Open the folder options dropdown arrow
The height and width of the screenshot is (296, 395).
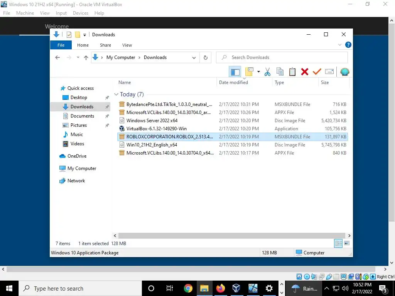pos(258,72)
